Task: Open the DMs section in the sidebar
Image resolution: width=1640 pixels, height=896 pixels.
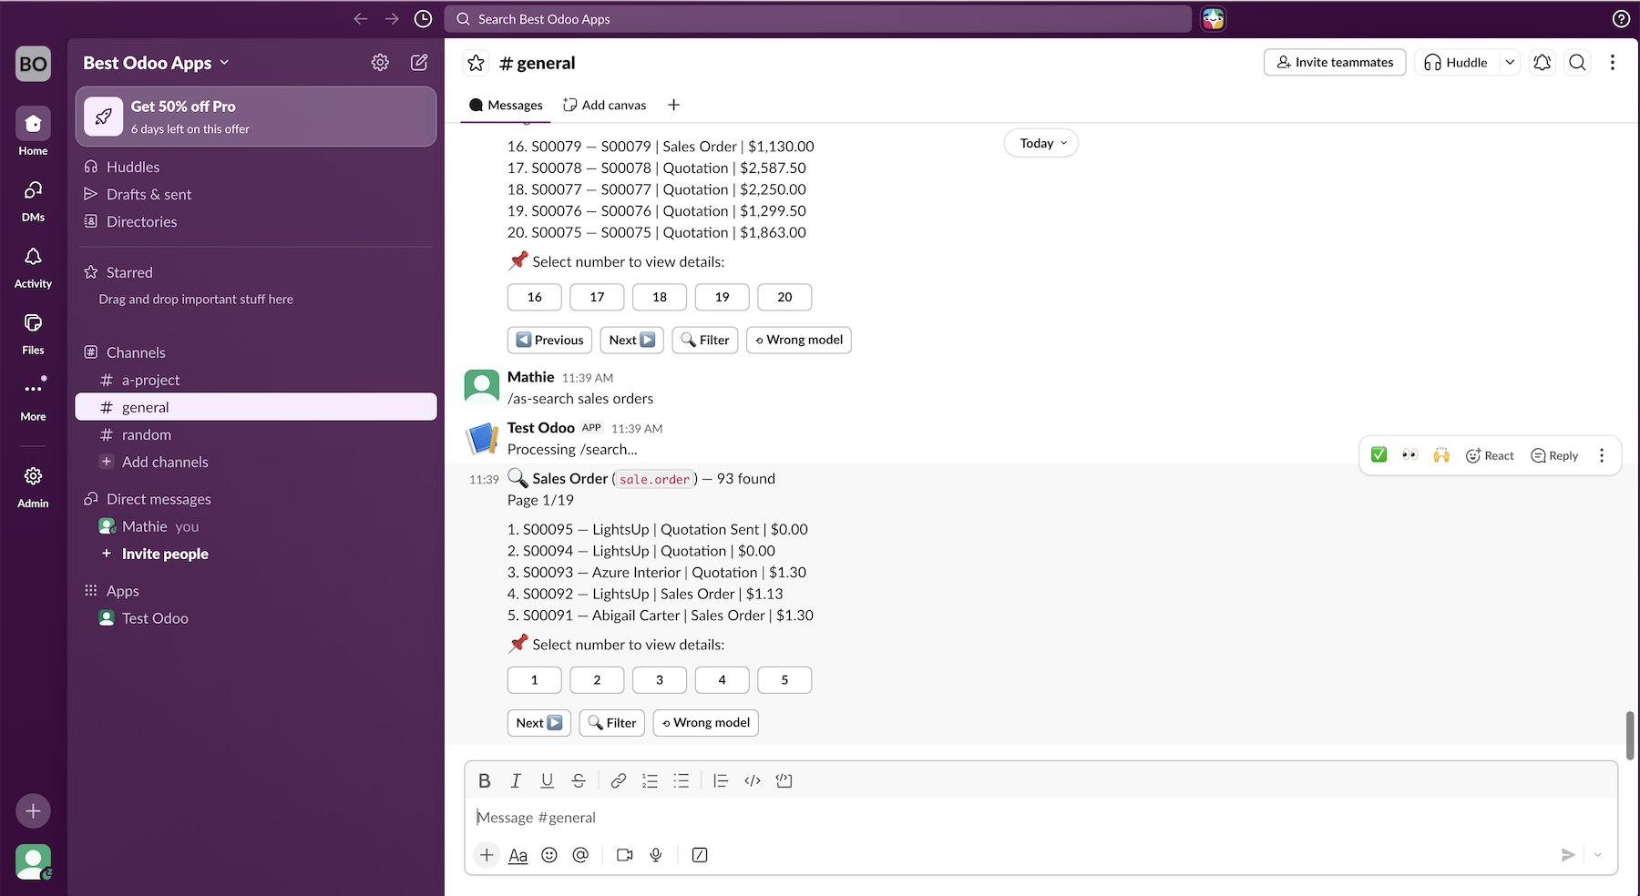Action: (x=33, y=199)
